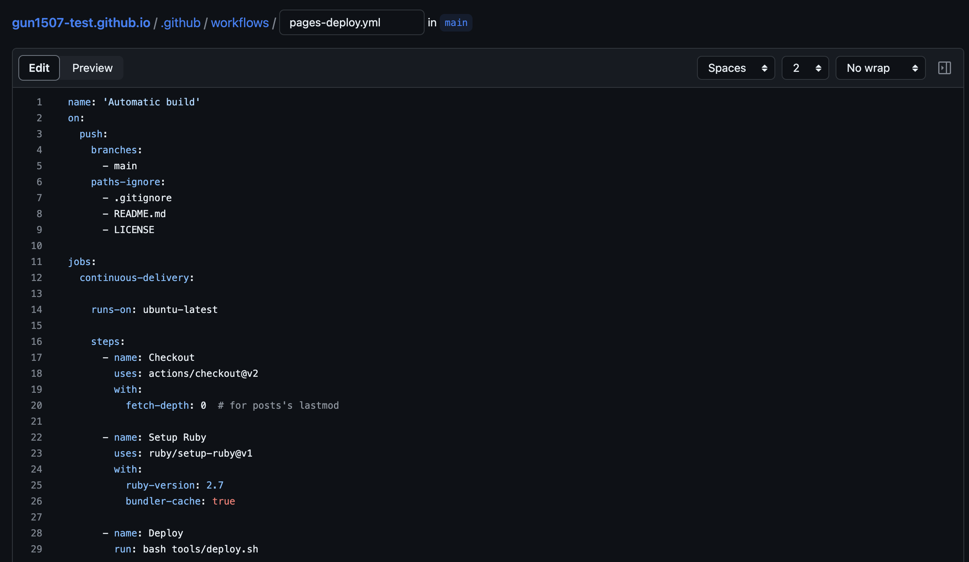
Task: Open gun1507-test.github.io repository link
Action: point(81,23)
